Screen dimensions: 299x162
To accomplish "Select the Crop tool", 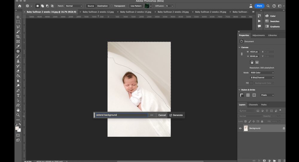I will (x=18, y=36).
